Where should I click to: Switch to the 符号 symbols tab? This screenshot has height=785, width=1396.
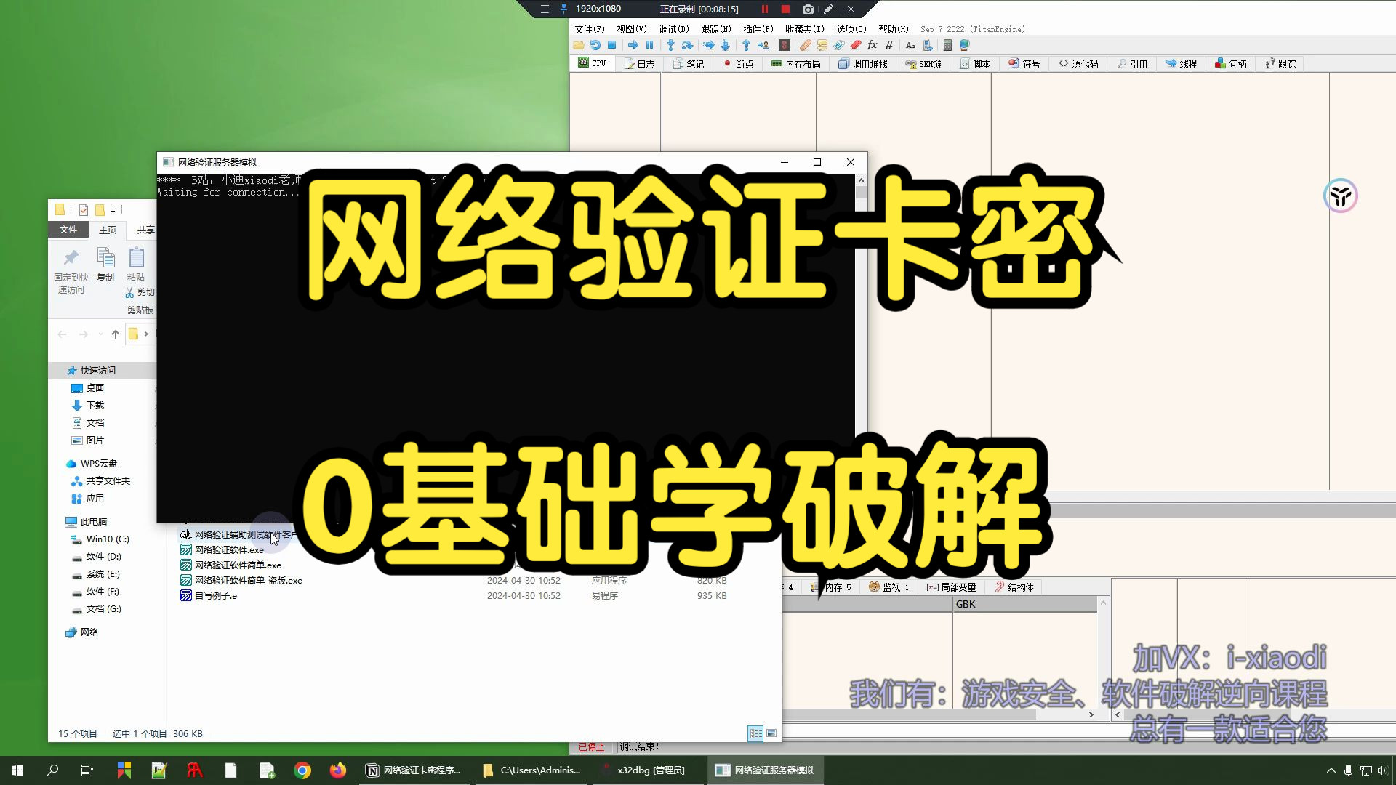(1024, 64)
